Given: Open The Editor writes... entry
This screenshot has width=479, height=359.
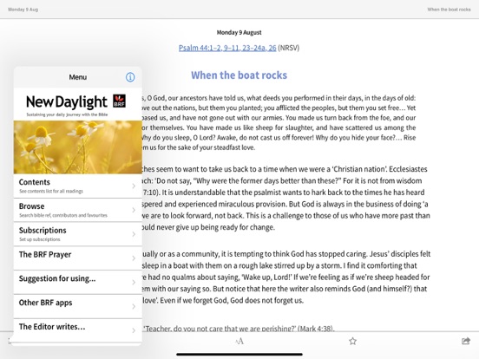Looking at the screenshot, I should pyautogui.click(x=78, y=330).
